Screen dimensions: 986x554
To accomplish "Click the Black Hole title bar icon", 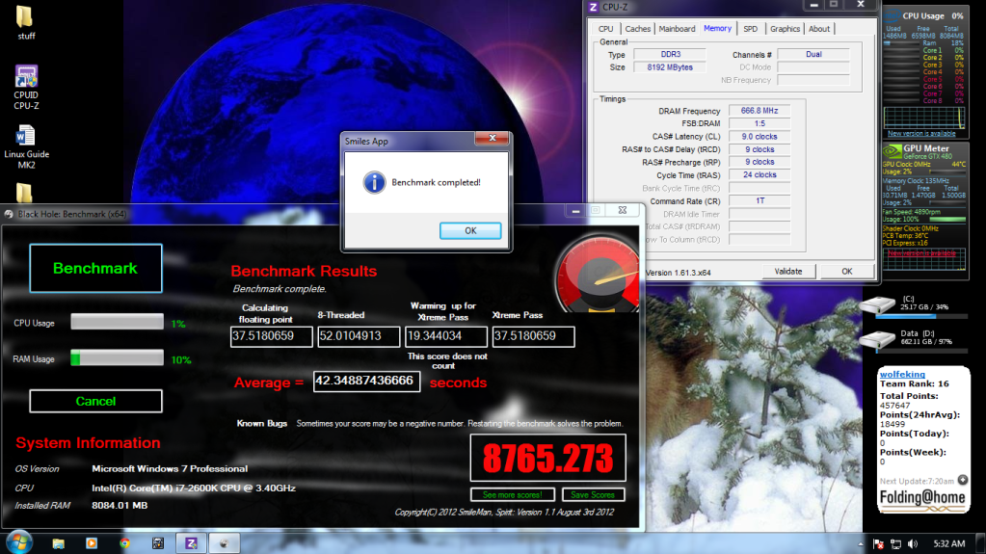I will tap(9, 214).
